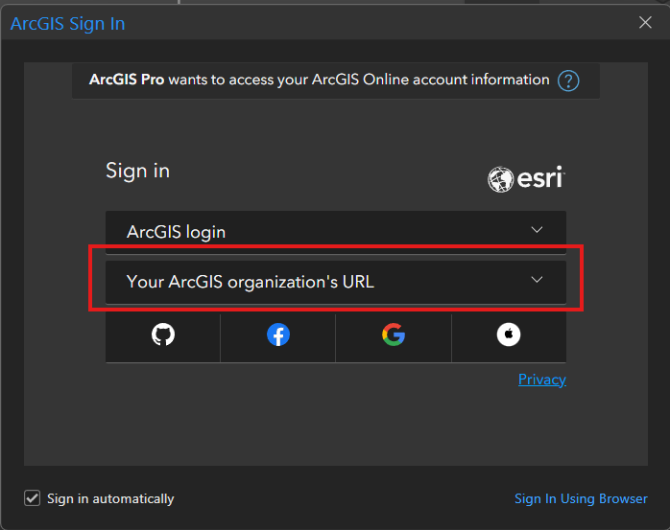Open the Privacy link
Viewport: 670px width, 530px height.
pos(541,380)
